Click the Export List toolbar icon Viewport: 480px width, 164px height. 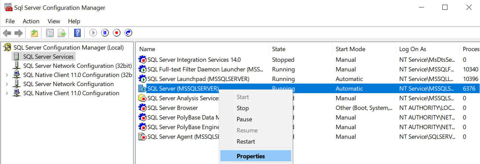pyautogui.click(x=61, y=33)
